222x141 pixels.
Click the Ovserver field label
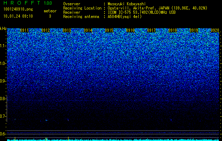click(x=72, y=4)
